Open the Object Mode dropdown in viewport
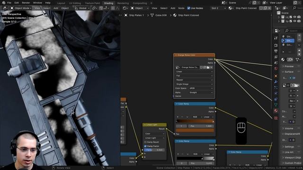The width and height of the screenshot is (303, 170). [x=21, y=8]
